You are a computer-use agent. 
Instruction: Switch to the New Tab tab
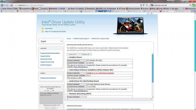coord(167,11)
